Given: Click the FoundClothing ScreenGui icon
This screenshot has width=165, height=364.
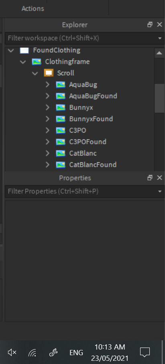Looking at the screenshot, I should click(x=24, y=50).
